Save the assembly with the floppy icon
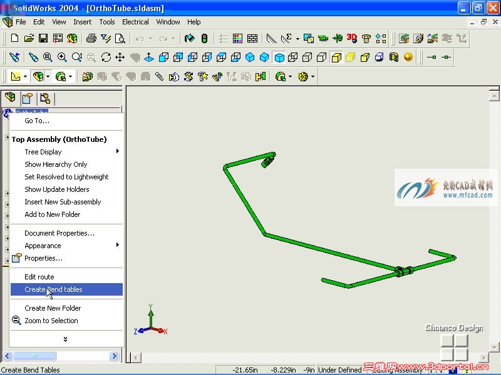Viewport: 501px width, 375px height. point(43,38)
